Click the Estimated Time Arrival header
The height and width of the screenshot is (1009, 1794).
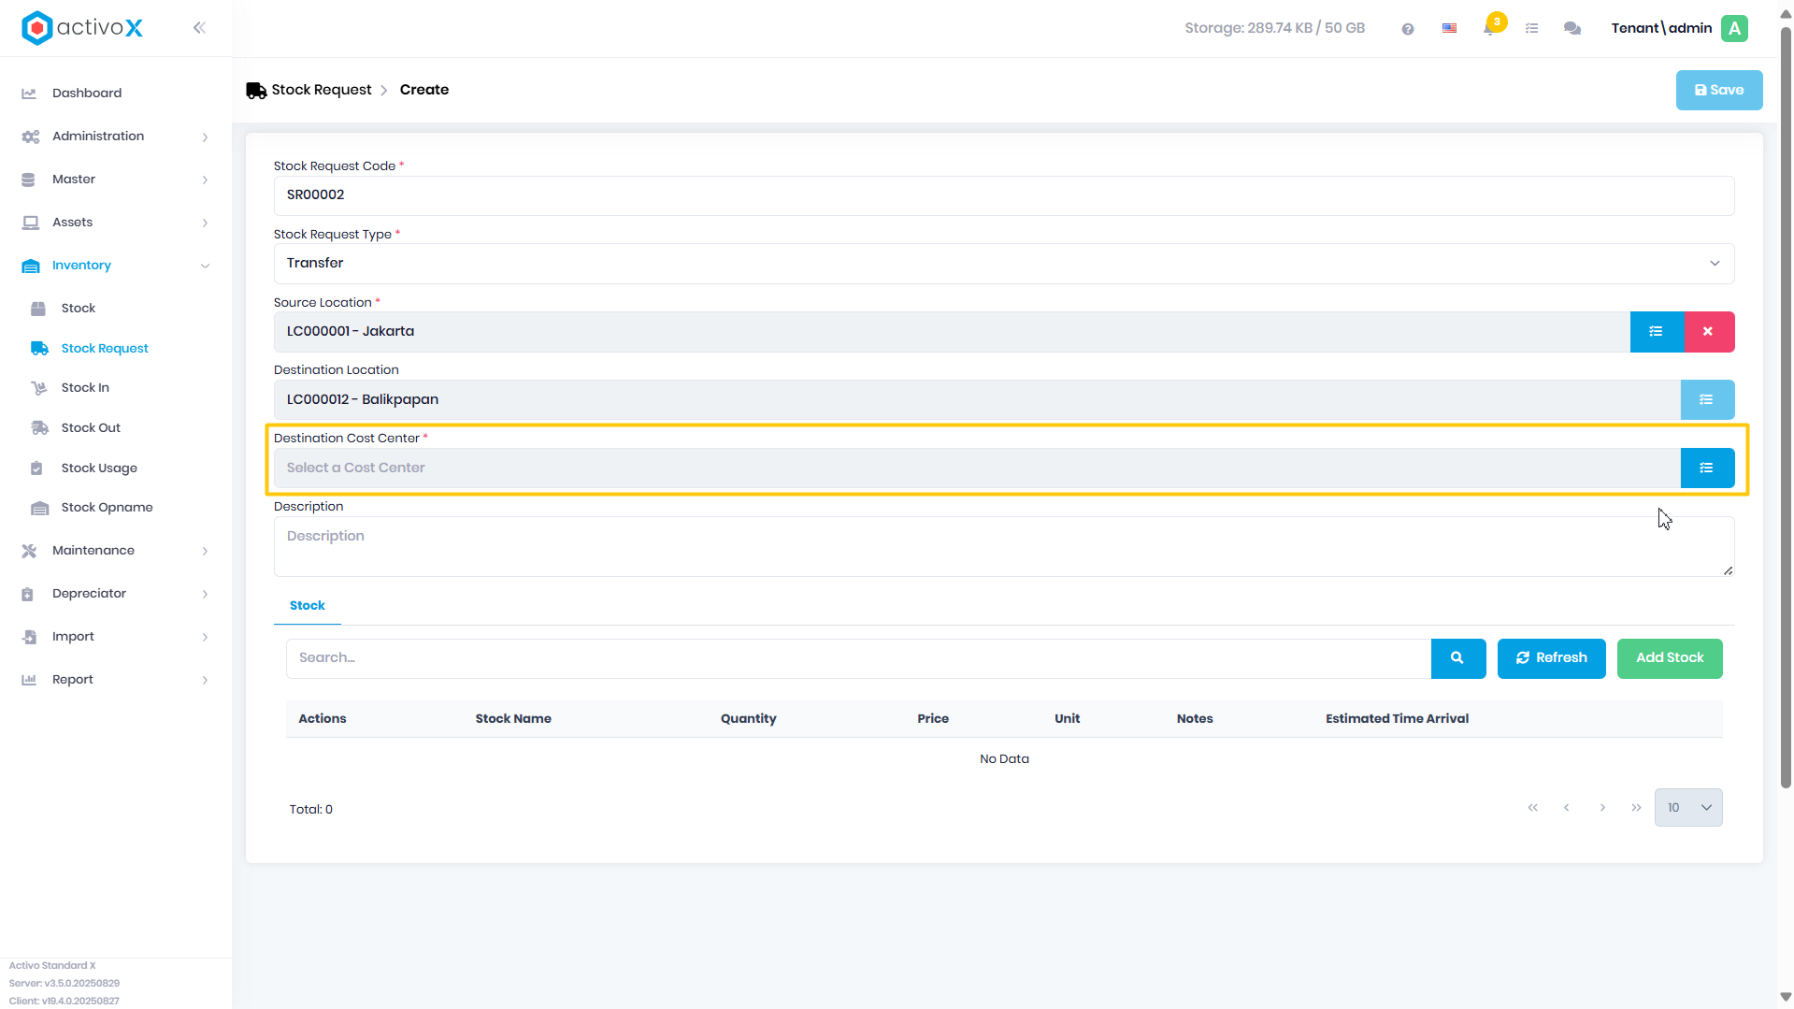1397,719
